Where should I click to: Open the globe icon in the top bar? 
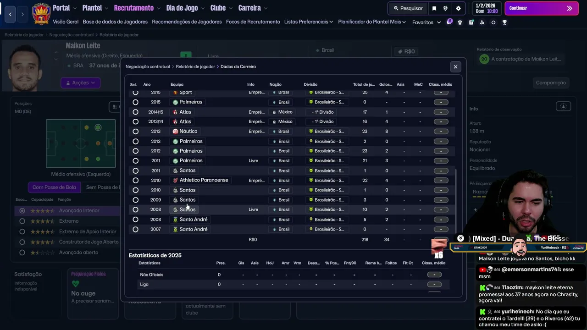[x=445, y=8]
